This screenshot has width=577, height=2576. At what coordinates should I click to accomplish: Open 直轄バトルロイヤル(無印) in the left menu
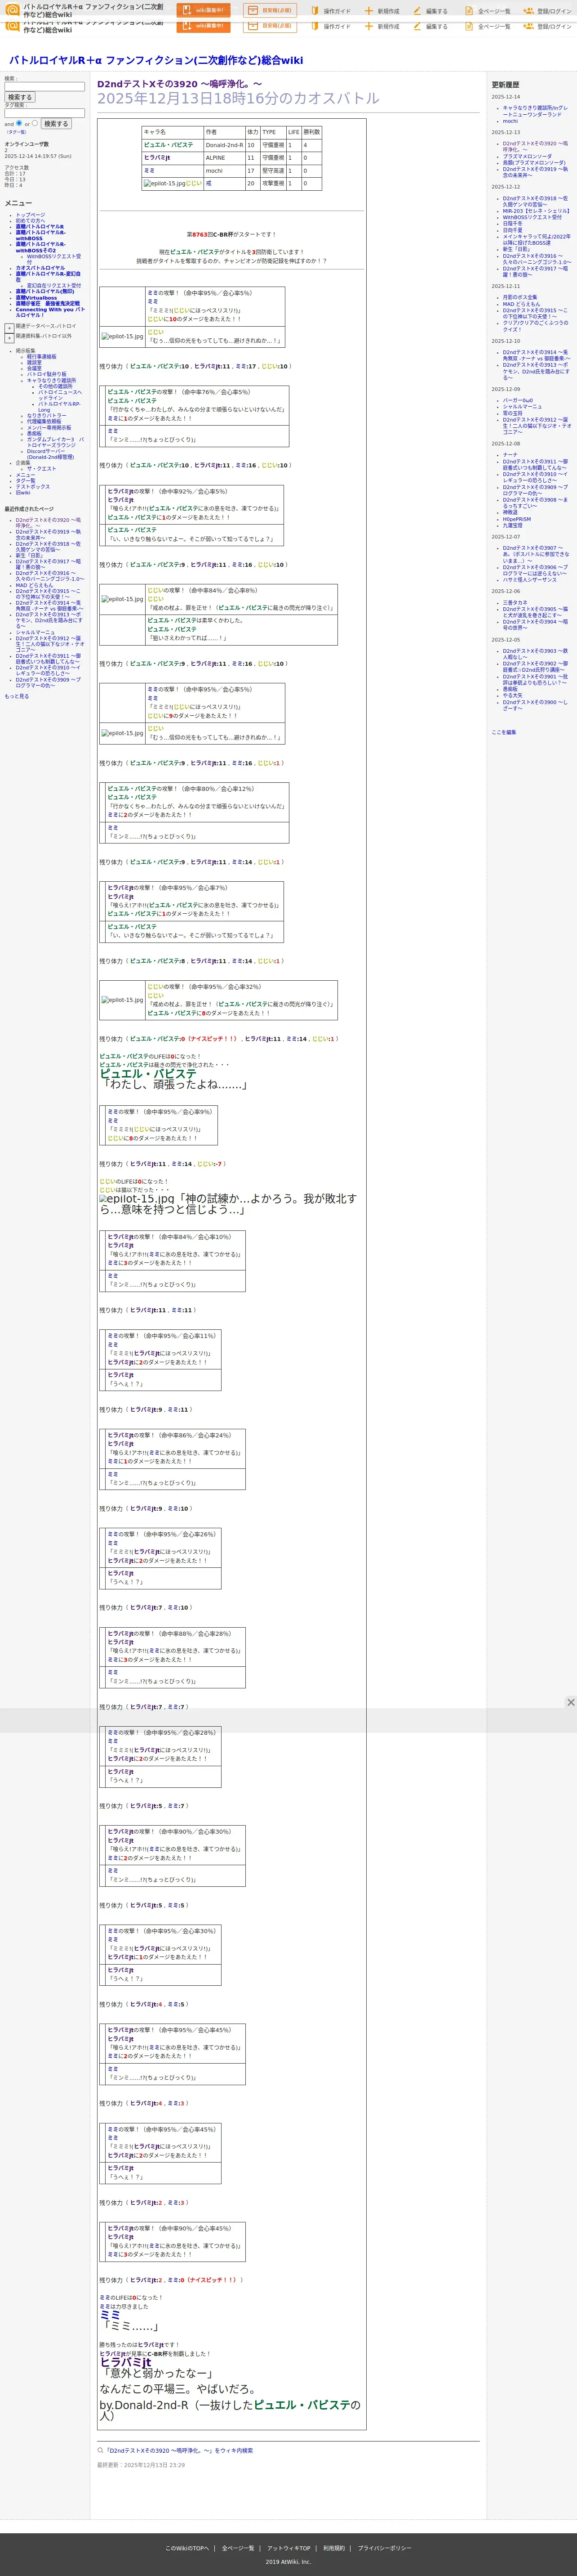click(45, 291)
